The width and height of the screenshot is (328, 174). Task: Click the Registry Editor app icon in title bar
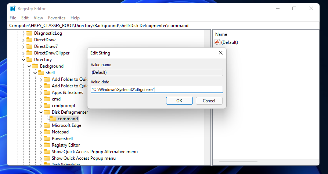coord(12,8)
